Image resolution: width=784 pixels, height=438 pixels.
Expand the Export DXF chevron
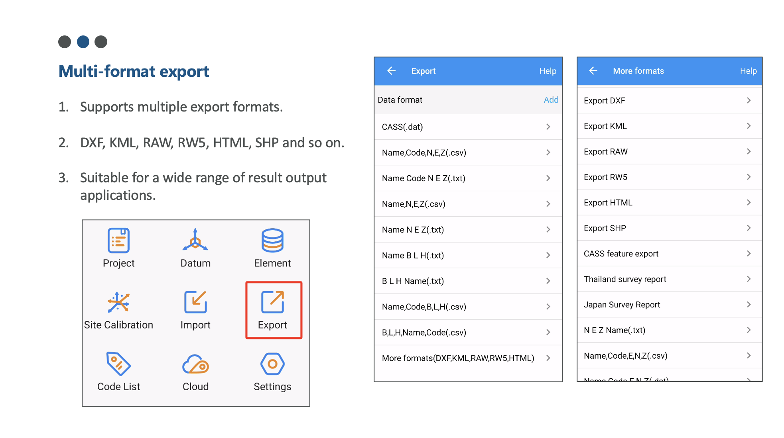click(749, 100)
